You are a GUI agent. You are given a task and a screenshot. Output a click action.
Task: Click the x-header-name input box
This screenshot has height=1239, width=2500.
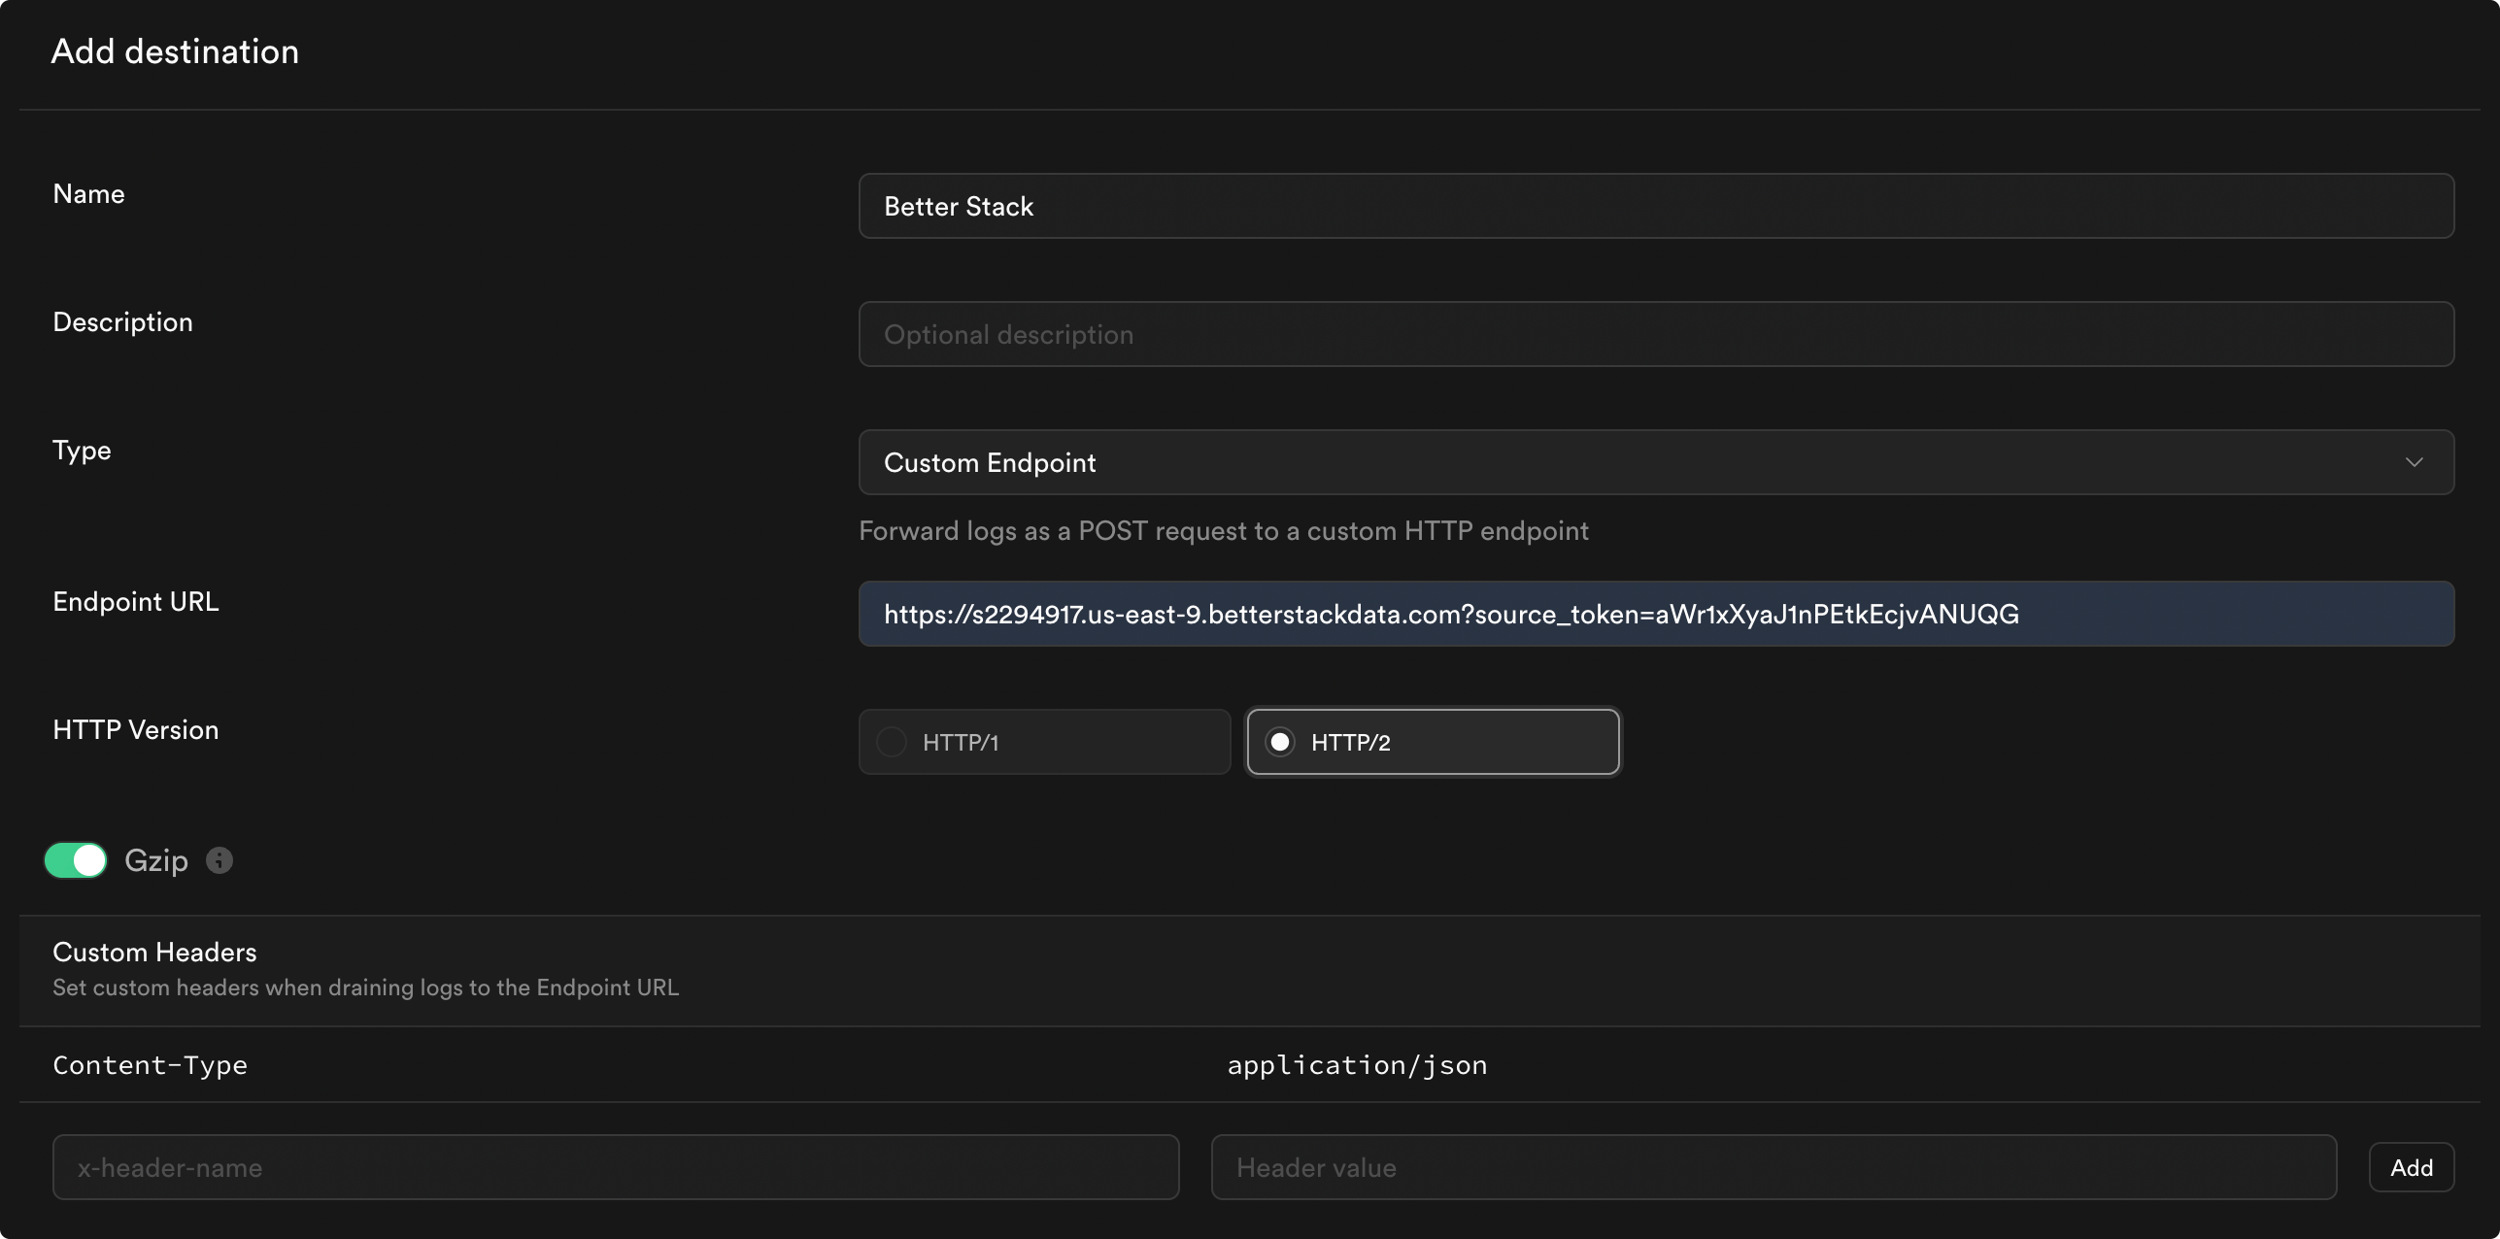coord(616,1166)
